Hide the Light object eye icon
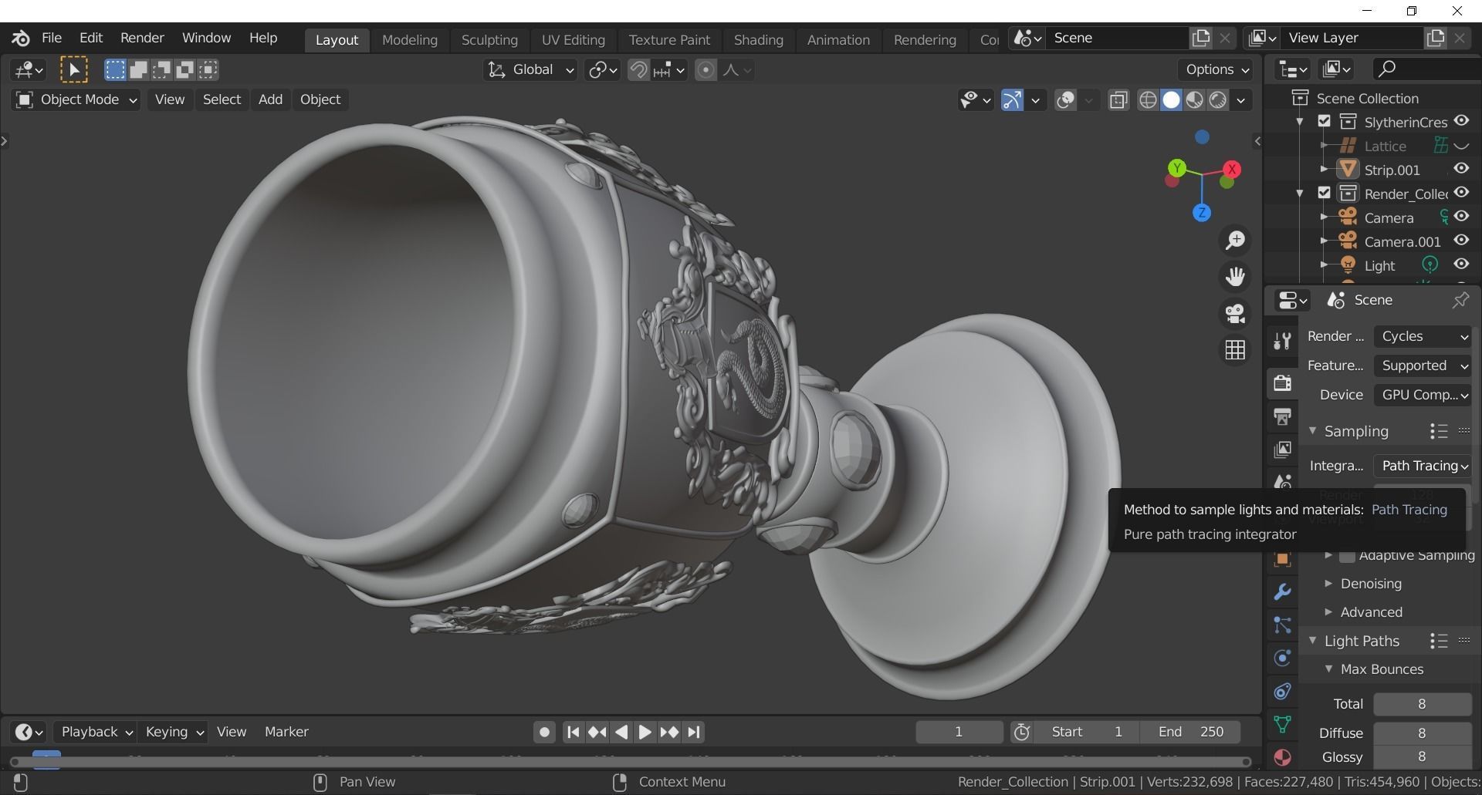 (1461, 264)
